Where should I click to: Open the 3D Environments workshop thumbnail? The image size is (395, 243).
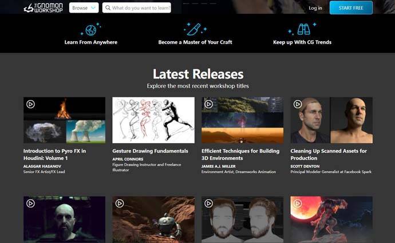coord(242,120)
